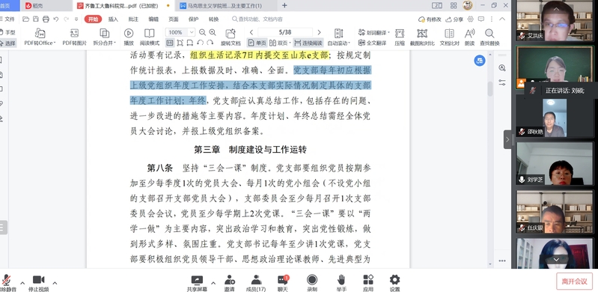Click the zoom out magnifier icon
This screenshot has height=292, width=598.
tap(202, 32)
